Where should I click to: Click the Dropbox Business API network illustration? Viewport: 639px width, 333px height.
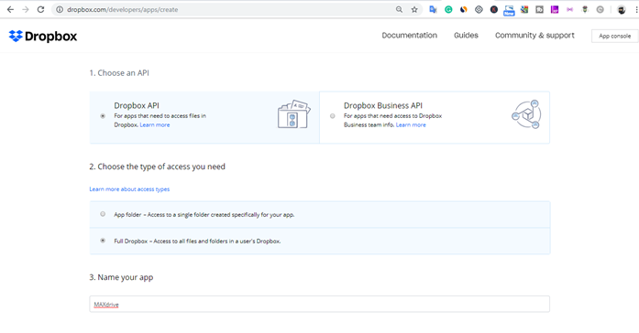526,114
